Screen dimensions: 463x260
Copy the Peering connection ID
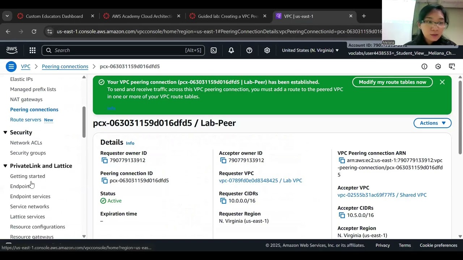coord(105,181)
